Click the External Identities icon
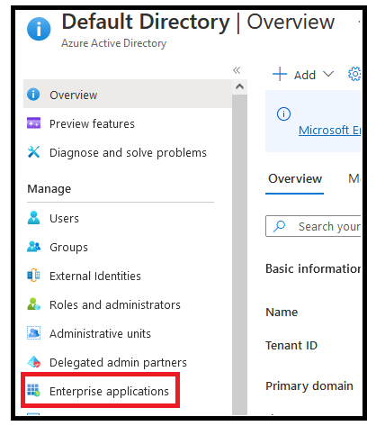 33,276
